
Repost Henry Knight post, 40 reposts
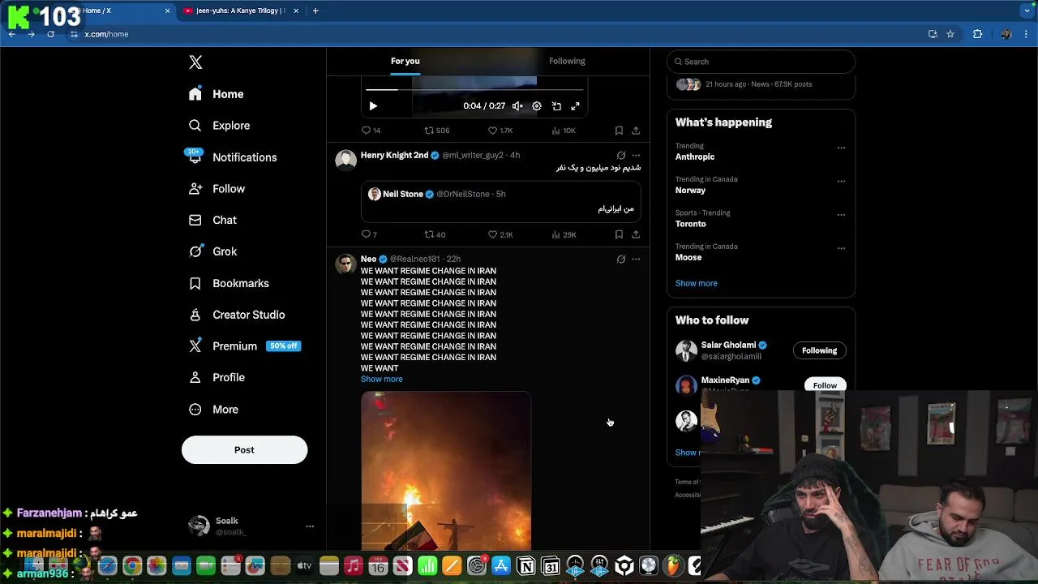[x=435, y=234]
